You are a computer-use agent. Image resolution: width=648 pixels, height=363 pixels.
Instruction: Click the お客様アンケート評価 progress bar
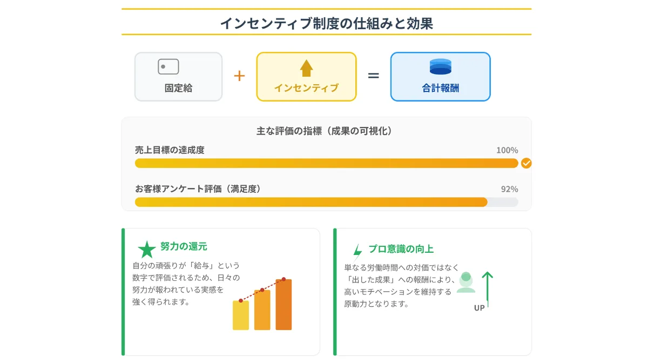point(326,202)
